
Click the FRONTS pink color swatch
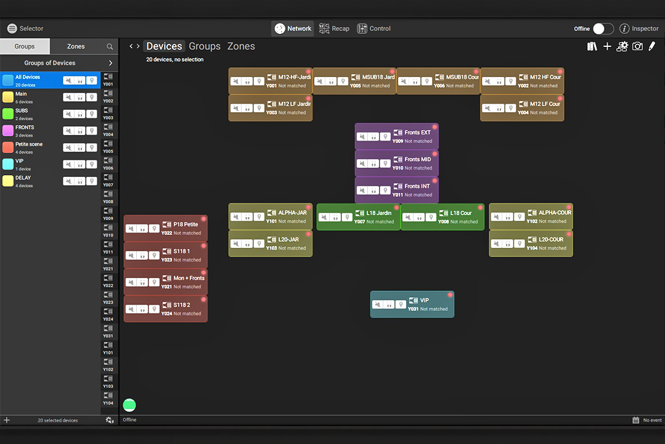8,130
